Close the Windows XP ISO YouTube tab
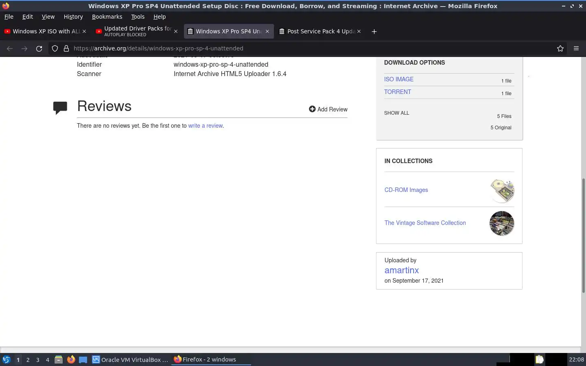The width and height of the screenshot is (586, 366). (84, 31)
